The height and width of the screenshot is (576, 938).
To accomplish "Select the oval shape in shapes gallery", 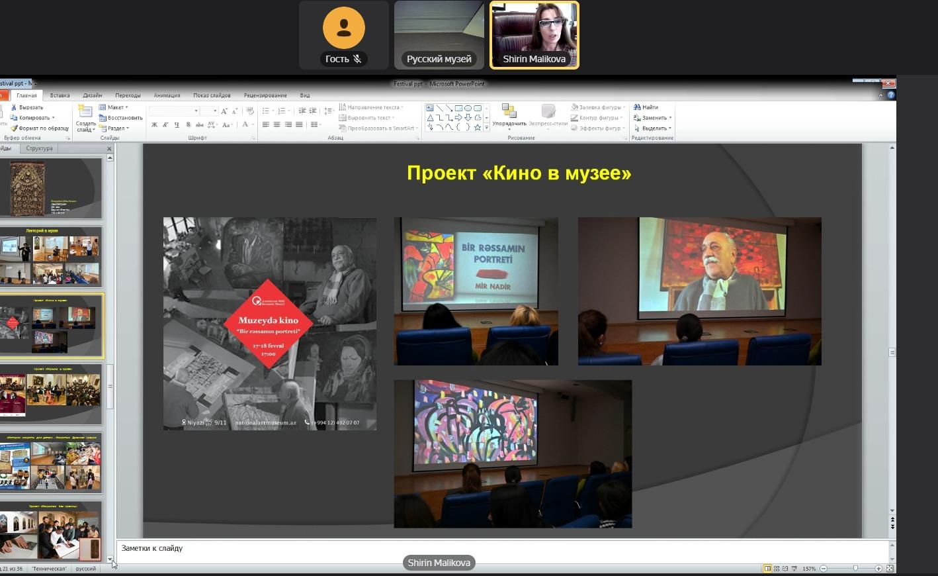I will coord(468,108).
